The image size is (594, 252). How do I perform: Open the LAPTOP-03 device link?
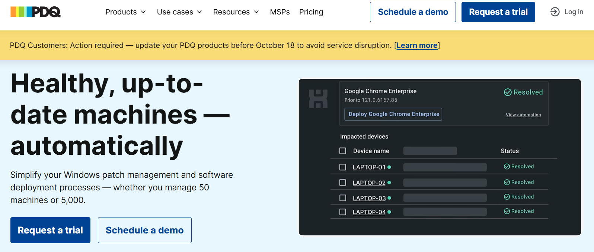(369, 198)
